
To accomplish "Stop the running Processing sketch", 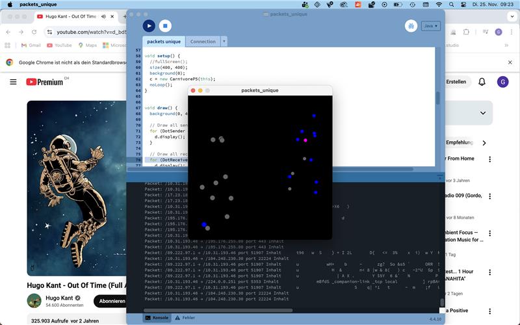I will pos(165,26).
